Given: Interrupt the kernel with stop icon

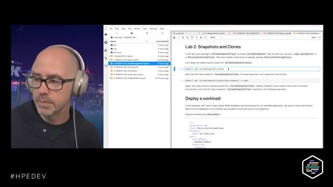Looking at the screenshot, I should [x=201, y=37].
